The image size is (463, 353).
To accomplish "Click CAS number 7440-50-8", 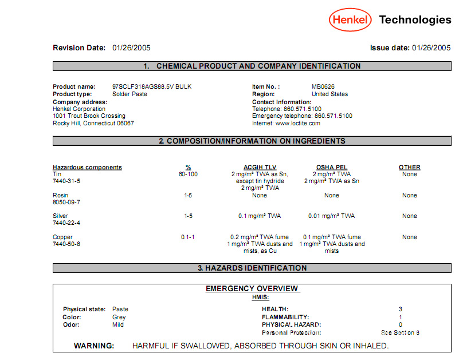I will 66,244.
